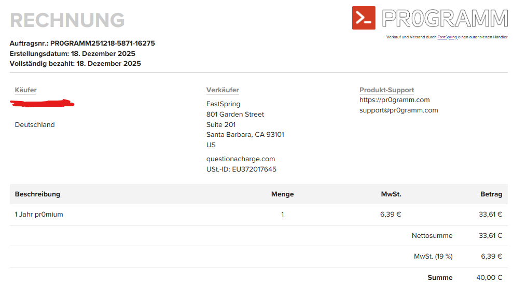Open the https://pr0gramm.com support link
Image resolution: width=513 pixels, height=298 pixels.
pyautogui.click(x=394, y=100)
